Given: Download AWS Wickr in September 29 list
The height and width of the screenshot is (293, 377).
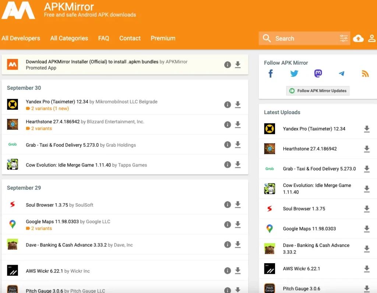Looking at the screenshot, I should pyautogui.click(x=238, y=271).
